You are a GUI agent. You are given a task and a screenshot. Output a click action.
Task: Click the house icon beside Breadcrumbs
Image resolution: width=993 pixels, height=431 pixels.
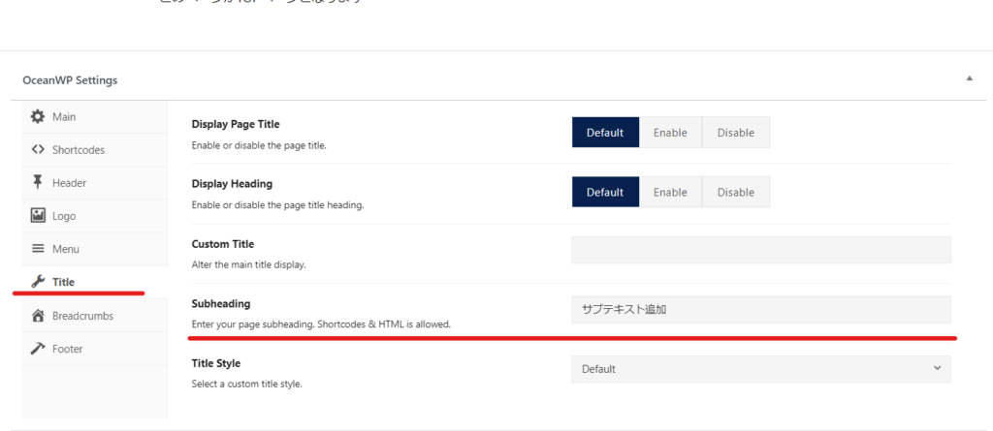(38, 315)
